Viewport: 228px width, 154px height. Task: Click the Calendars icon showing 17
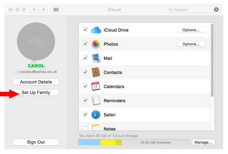tap(95, 86)
